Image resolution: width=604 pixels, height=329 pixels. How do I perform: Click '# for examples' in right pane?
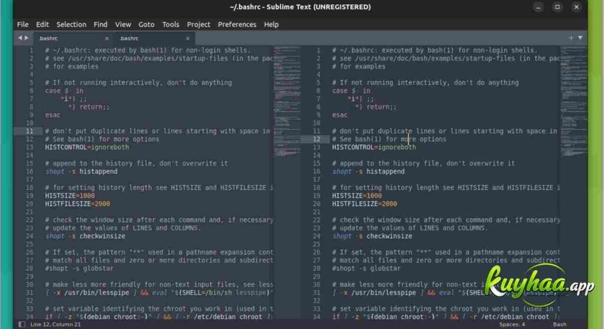point(359,66)
